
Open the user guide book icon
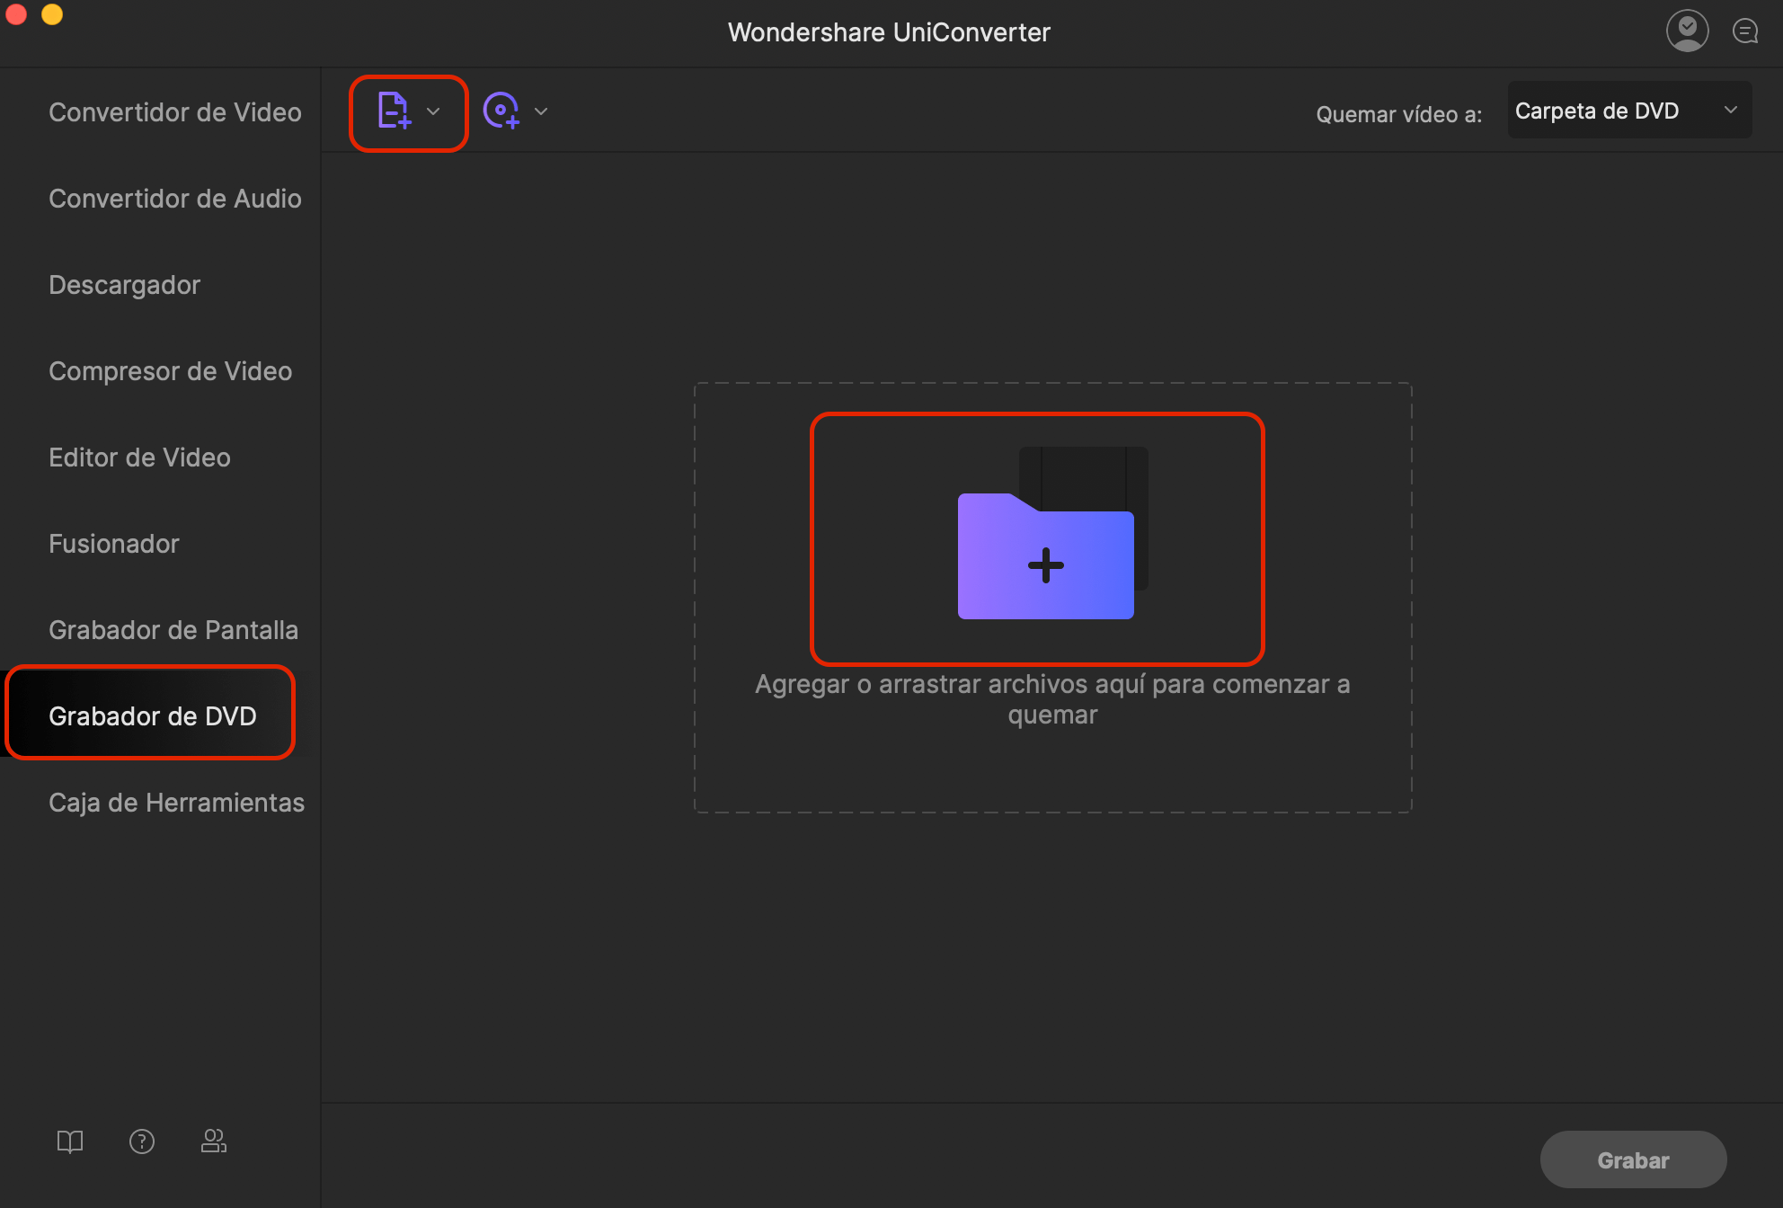70,1141
